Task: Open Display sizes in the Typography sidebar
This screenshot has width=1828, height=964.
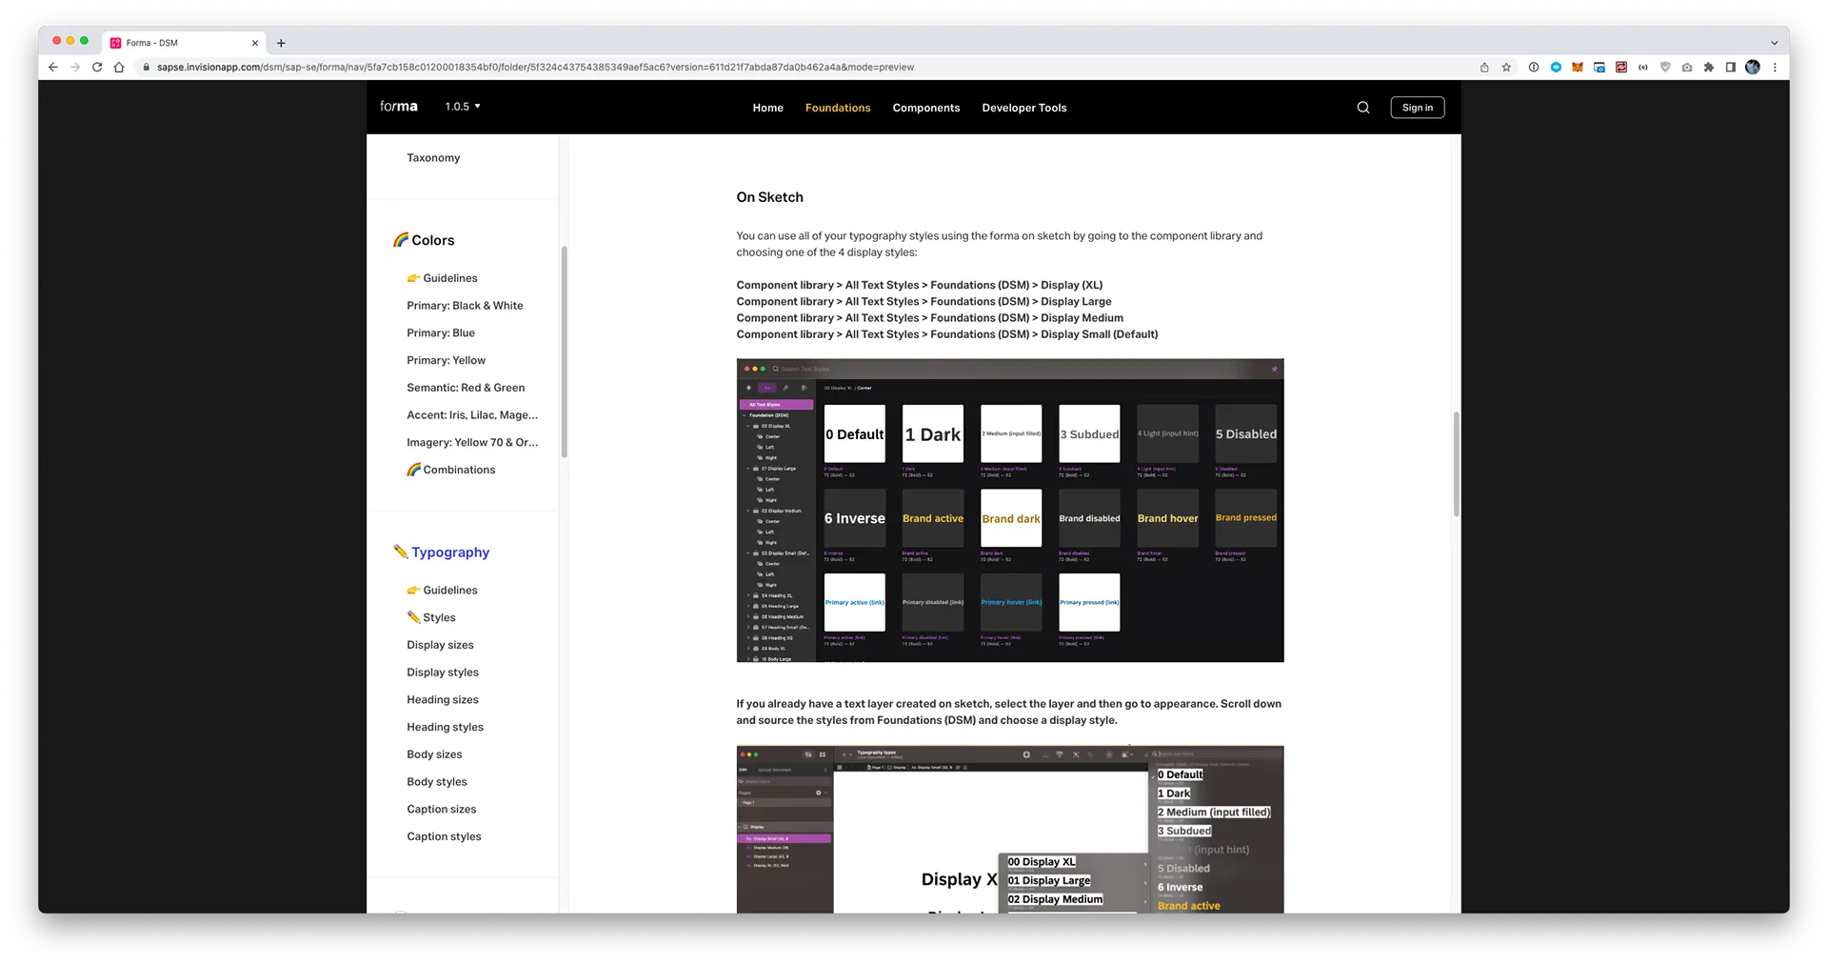Action: pyautogui.click(x=440, y=645)
